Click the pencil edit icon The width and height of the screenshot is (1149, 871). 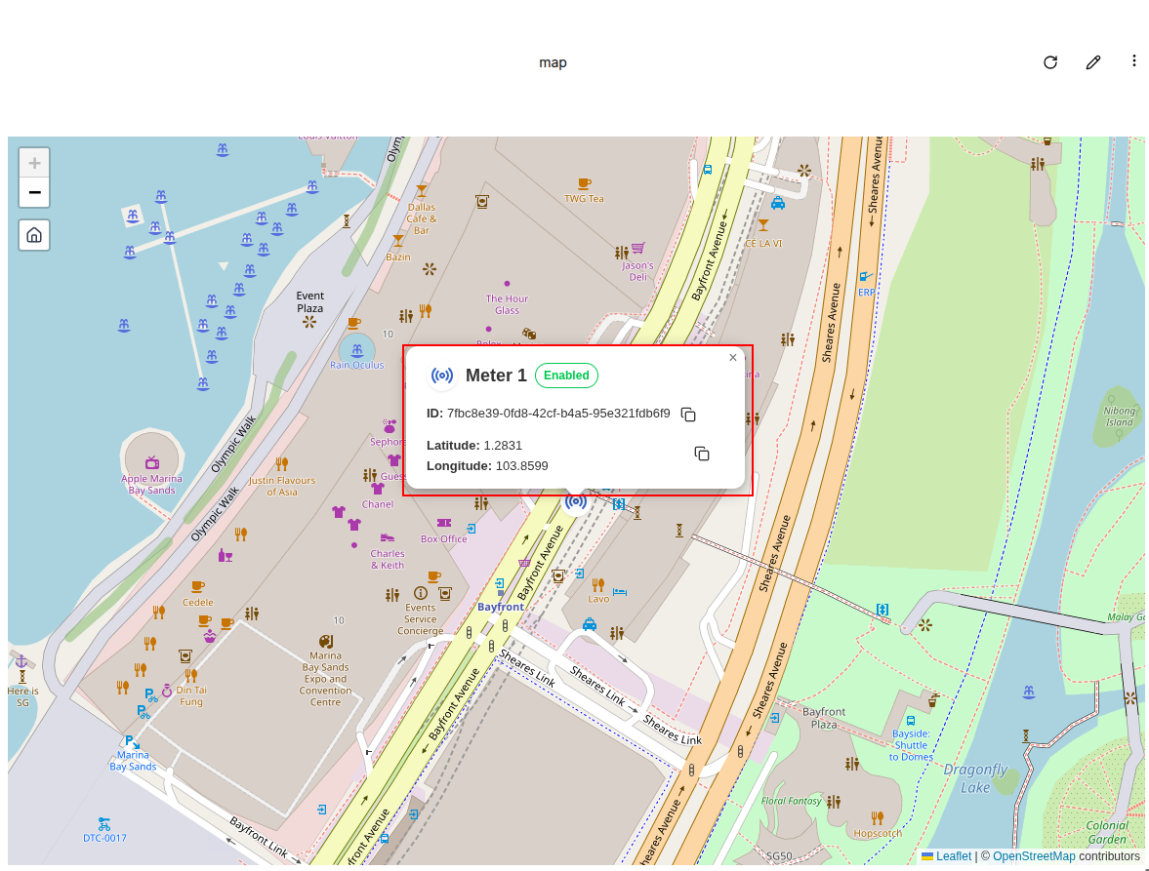point(1093,62)
